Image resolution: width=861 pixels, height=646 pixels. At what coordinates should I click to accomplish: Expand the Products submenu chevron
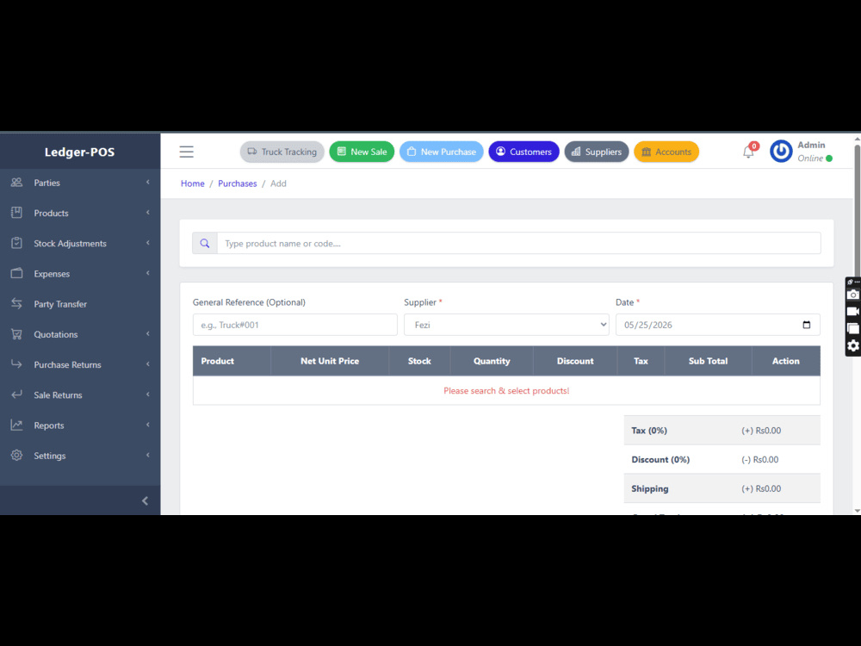click(148, 212)
